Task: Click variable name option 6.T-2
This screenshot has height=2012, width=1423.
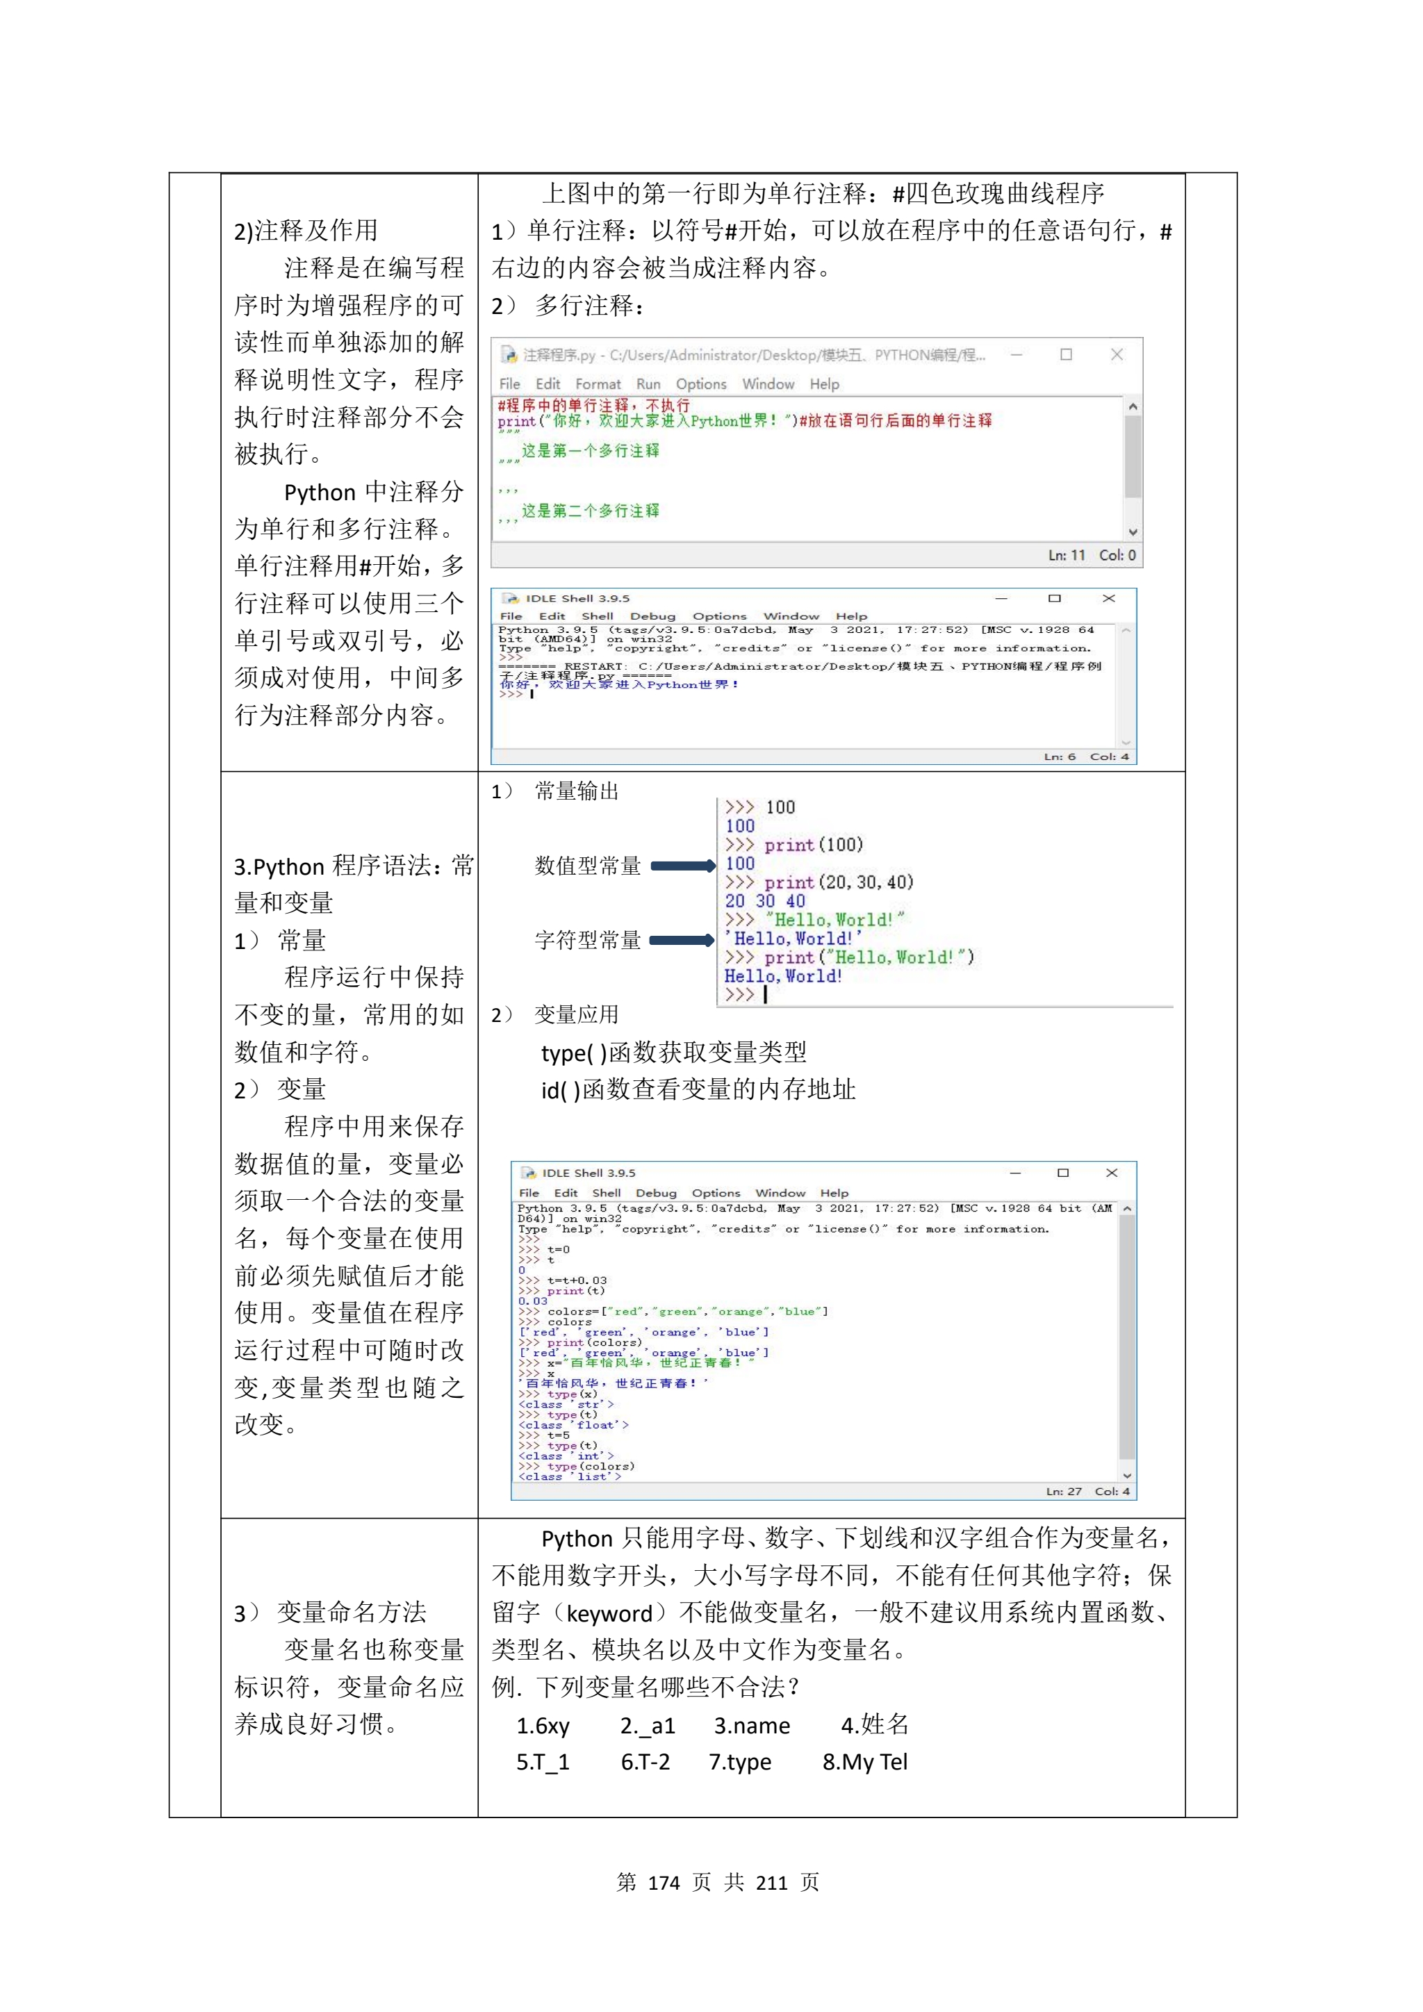Action: coord(645,1763)
